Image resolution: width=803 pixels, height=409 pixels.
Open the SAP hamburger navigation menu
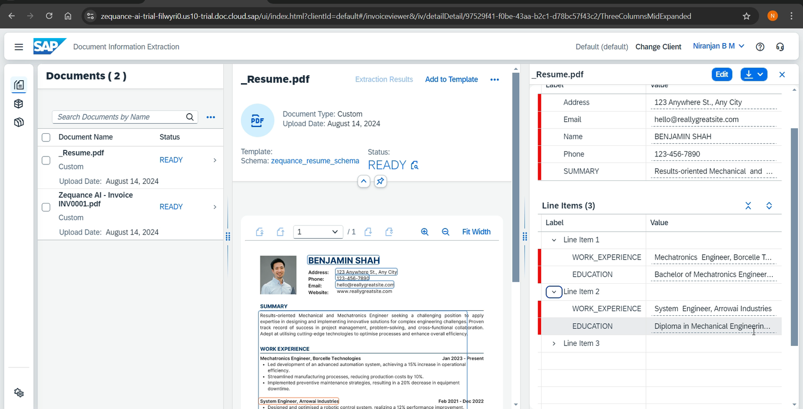(19, 47)
